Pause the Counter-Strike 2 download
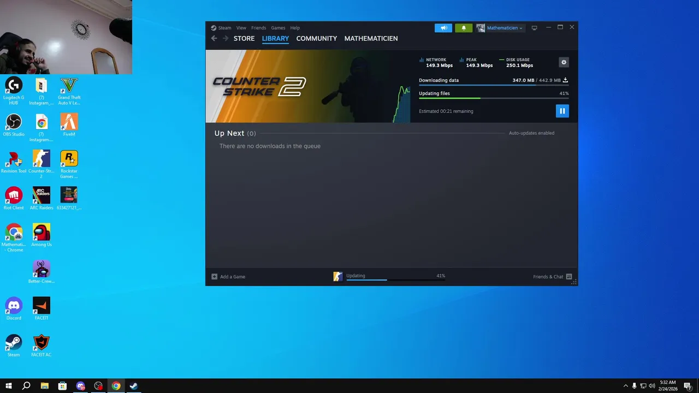The height and width of the screenshot is (393, 699). [x=562, y=111]
